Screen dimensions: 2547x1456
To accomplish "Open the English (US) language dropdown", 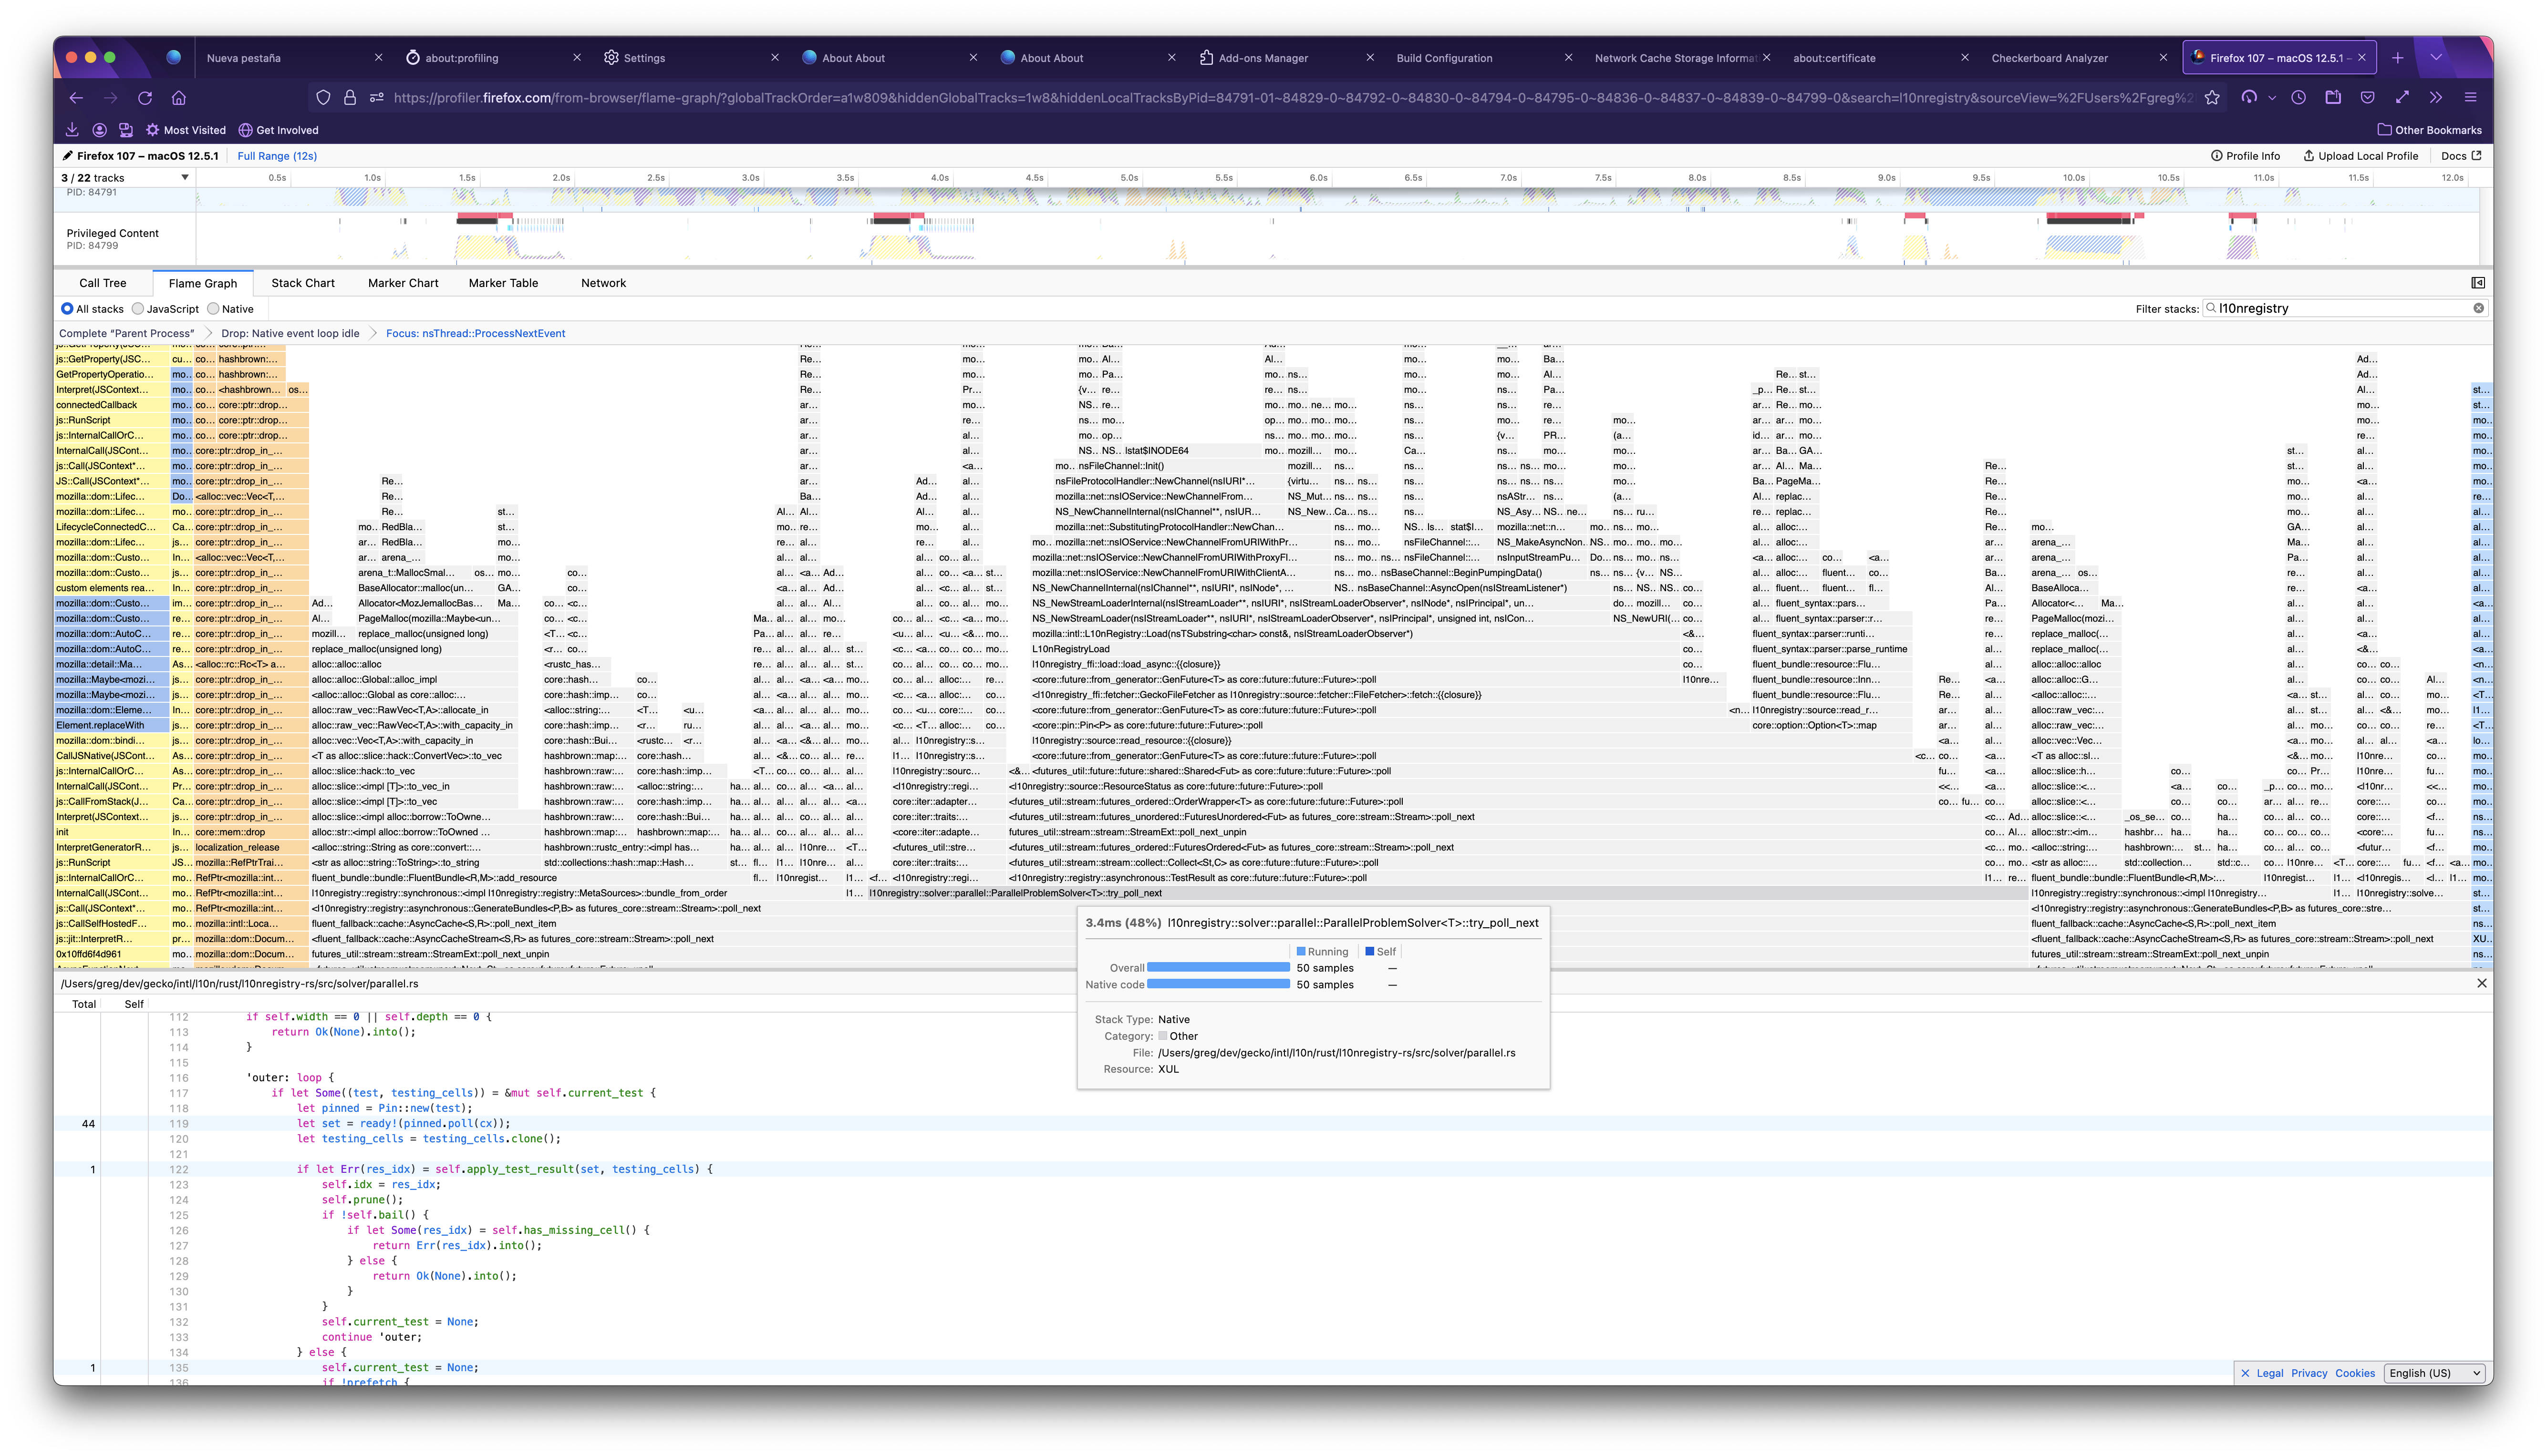I will point(2434,1373).
